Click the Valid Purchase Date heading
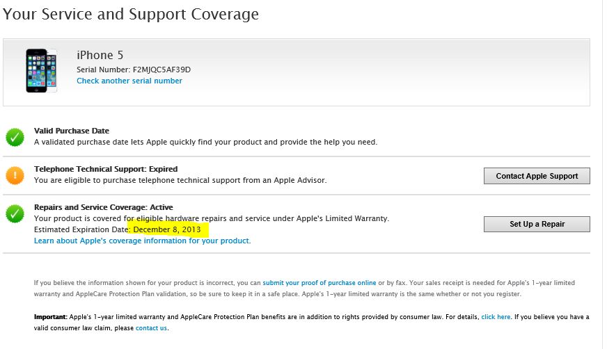 72,131
